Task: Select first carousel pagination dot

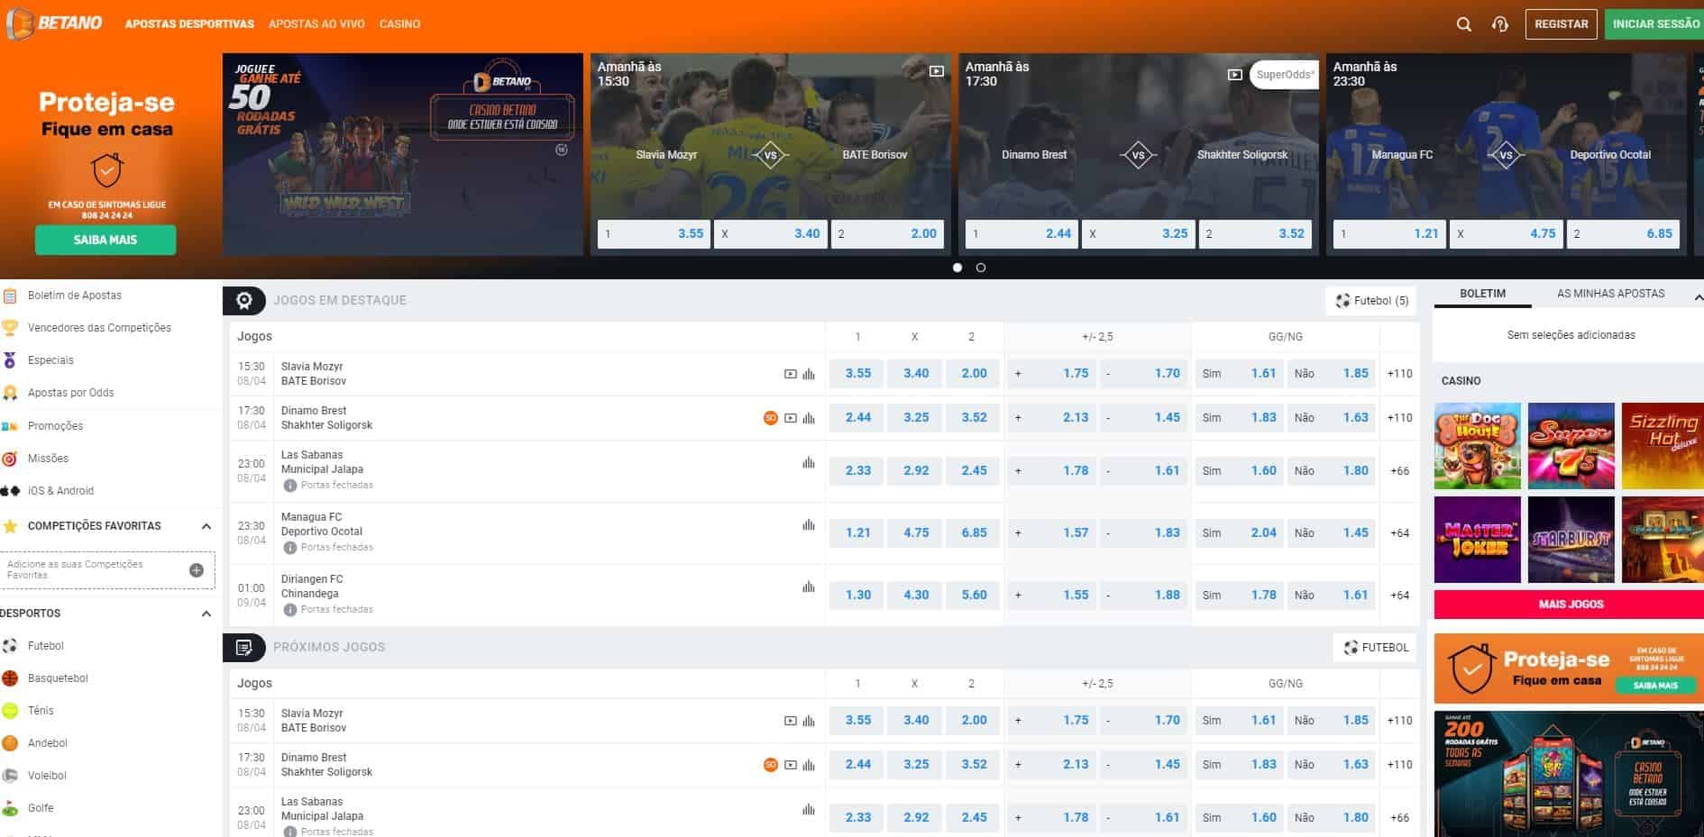Action: 957,268
